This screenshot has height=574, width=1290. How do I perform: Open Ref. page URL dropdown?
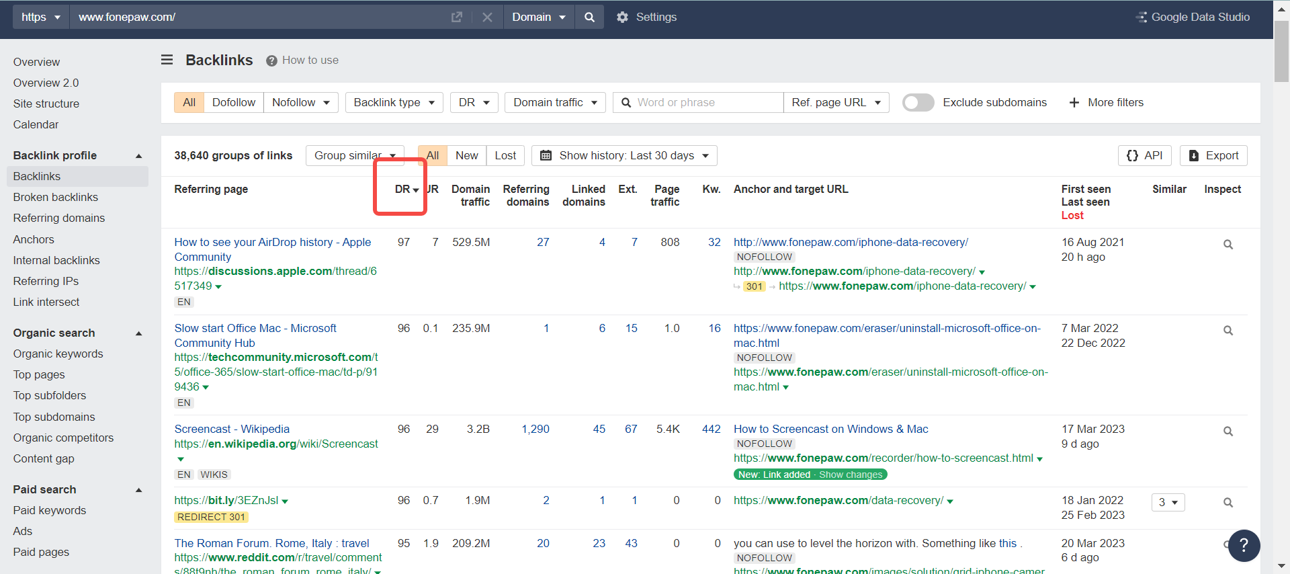836,102
